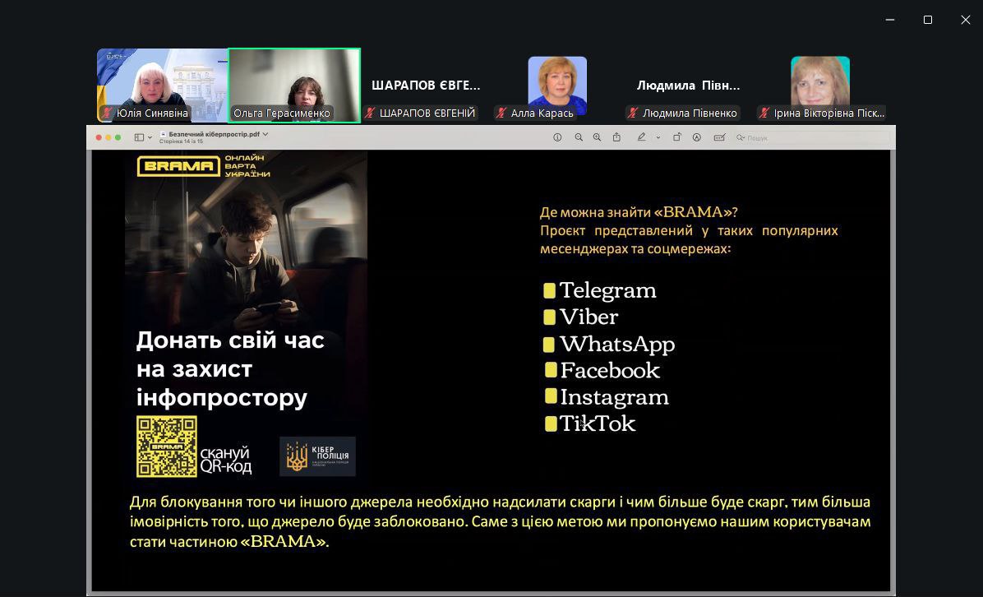Viewport: 983px width, 597px height.
Task: Toggle the sidebar view button
Action: click(x=139, y=137)
